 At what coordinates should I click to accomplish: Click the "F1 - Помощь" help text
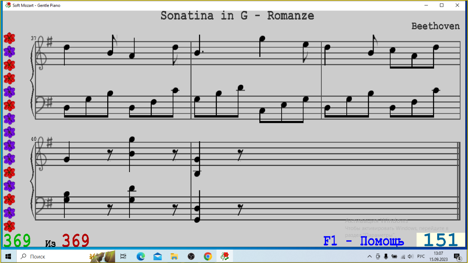[x=363, y=241]
